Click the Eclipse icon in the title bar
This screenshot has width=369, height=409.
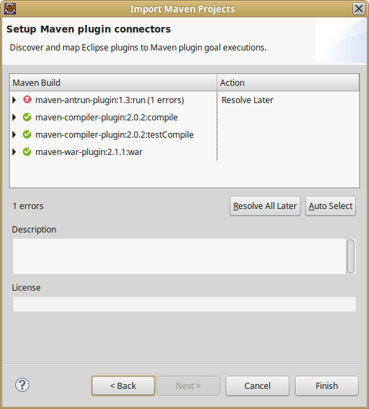point(10,9)
